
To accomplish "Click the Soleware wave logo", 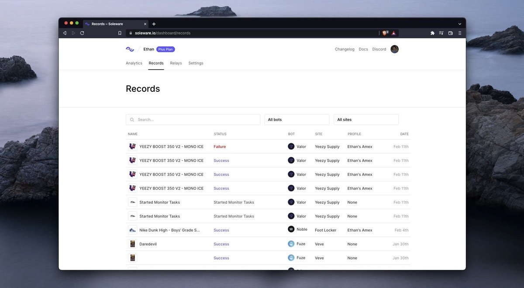I will coord(130,49).
